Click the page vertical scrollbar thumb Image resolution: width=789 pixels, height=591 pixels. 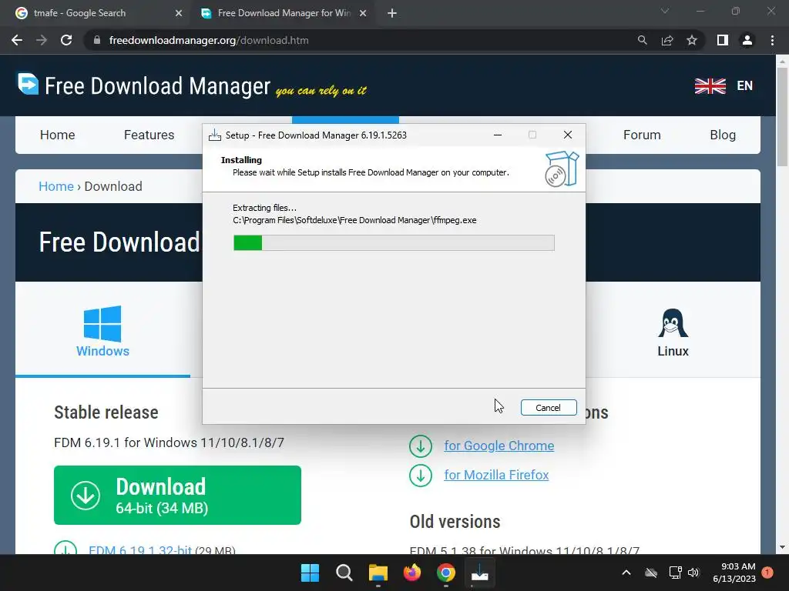782,117
